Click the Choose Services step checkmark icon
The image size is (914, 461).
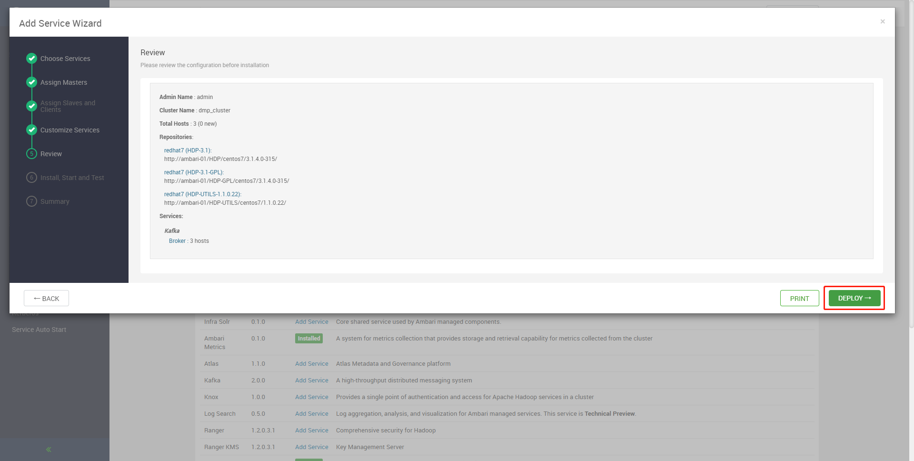click(32, 59)
